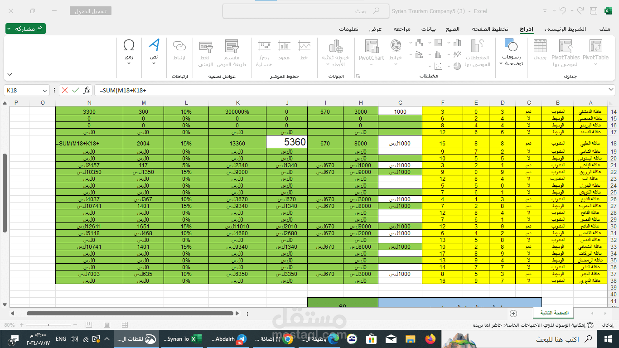
Task: Expand the text menu (نص)
Action: tap(154, 52)
